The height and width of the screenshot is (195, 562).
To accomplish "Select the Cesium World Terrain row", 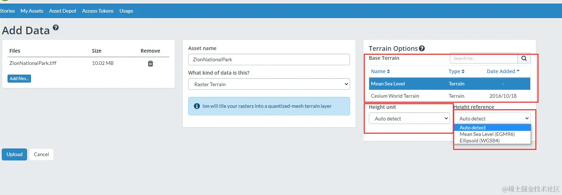I will 450,96.
